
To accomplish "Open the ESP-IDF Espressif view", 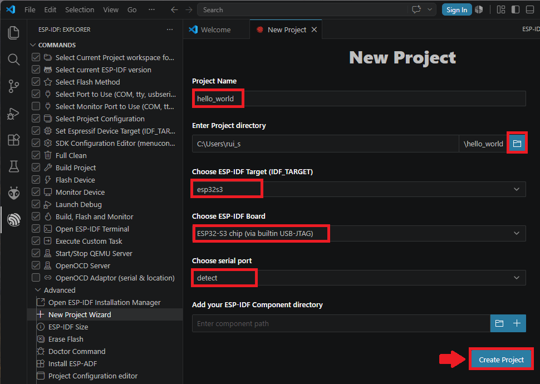I will pos(13,220).
